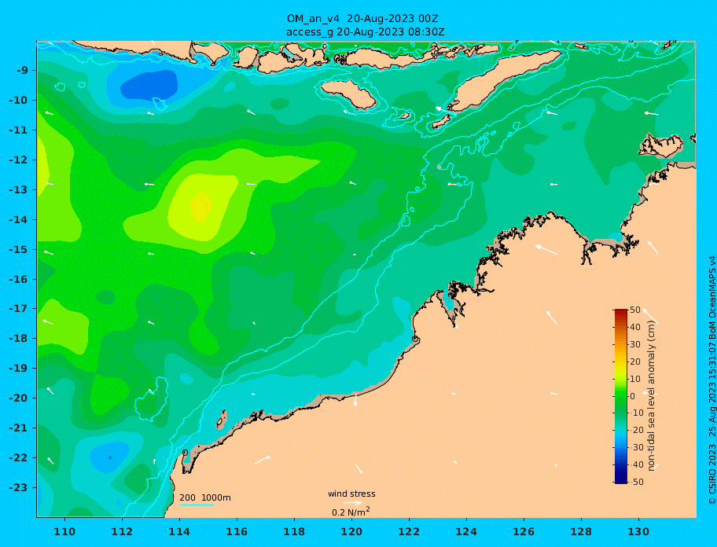Click non-tidal sea level anomaly (cm) label
Viewport: 717px width, 547px height.
pos(652,396)
